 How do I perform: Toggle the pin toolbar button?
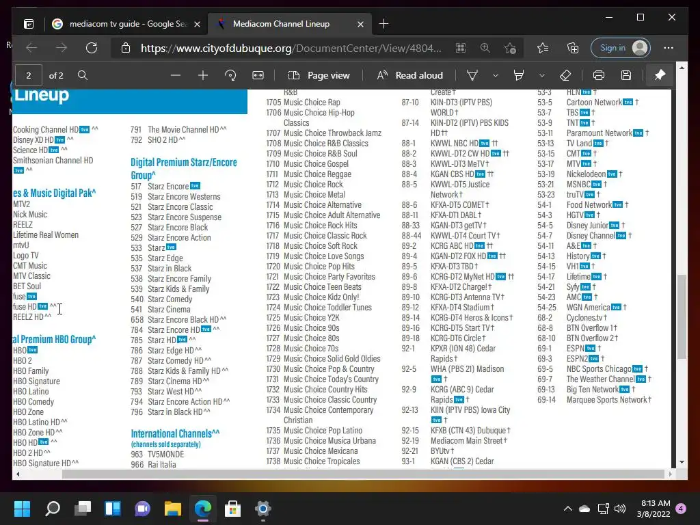coord(660,75)
